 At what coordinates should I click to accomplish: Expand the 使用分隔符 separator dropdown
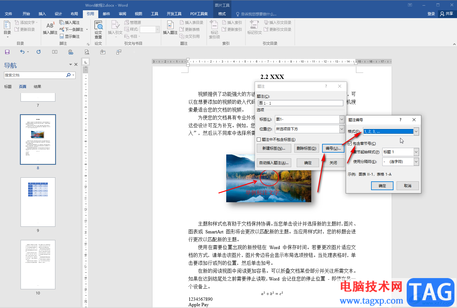416,162
